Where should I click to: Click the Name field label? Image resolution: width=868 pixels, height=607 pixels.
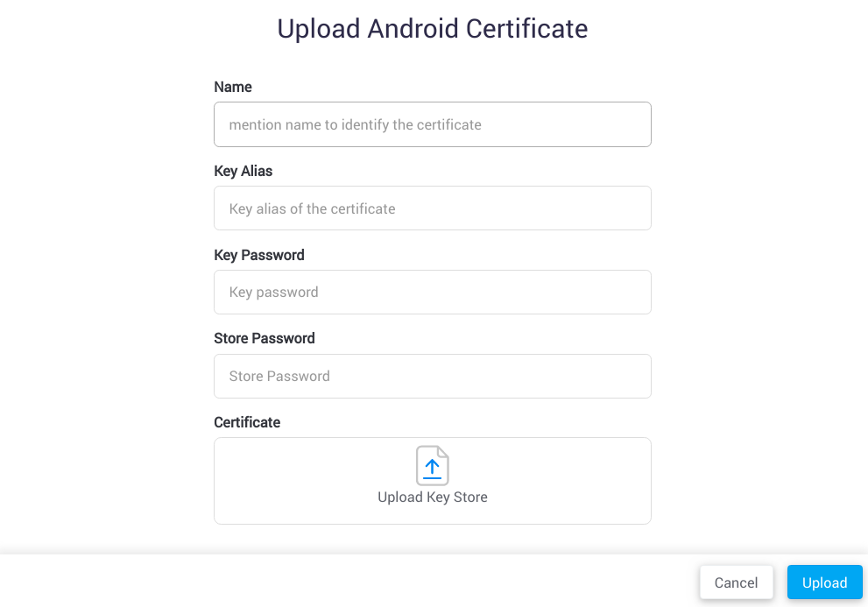[x=232, y=87]
